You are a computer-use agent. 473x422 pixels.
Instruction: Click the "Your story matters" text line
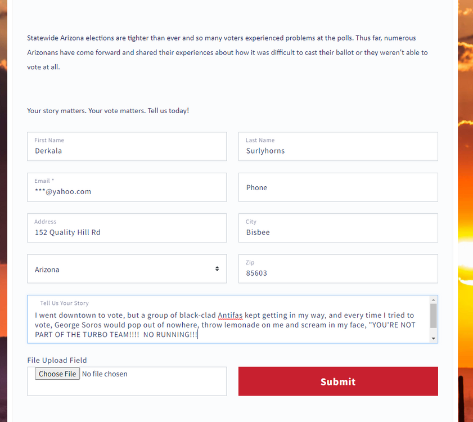(x=108, y=111)
